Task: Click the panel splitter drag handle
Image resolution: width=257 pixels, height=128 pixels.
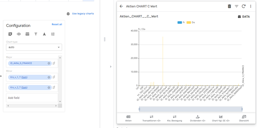Action: tap(104, 39)
